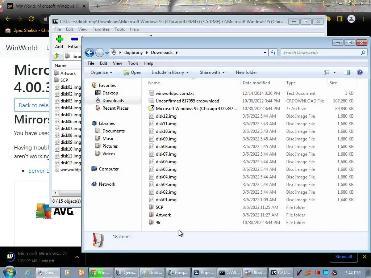371x278 pixels.
Task: Click the Artwork folder icon in Downloads
Action: (x=151, y=215)
